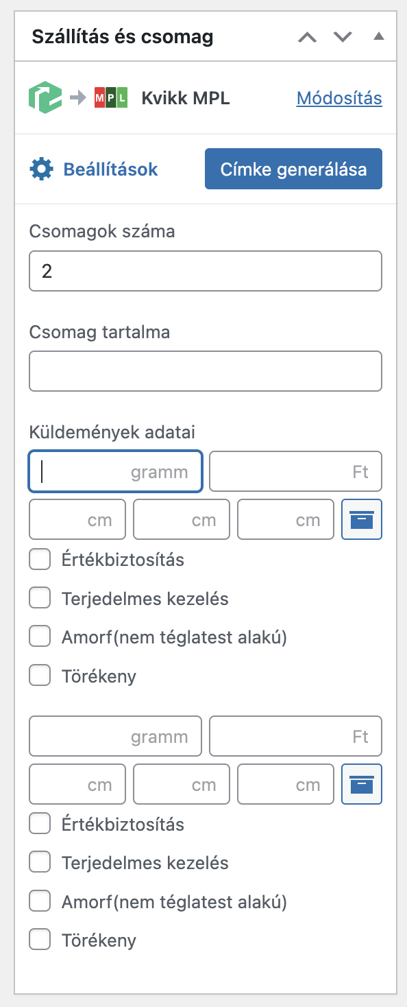The height and width of the screenshot is (1007, 407).
Task: Click the second blue package box icon
Action: (361, 784)
